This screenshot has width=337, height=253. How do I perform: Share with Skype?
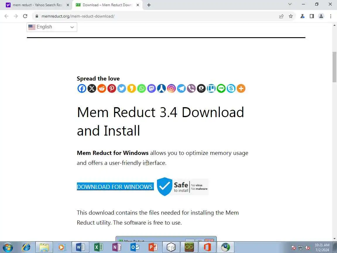(231, 88)
